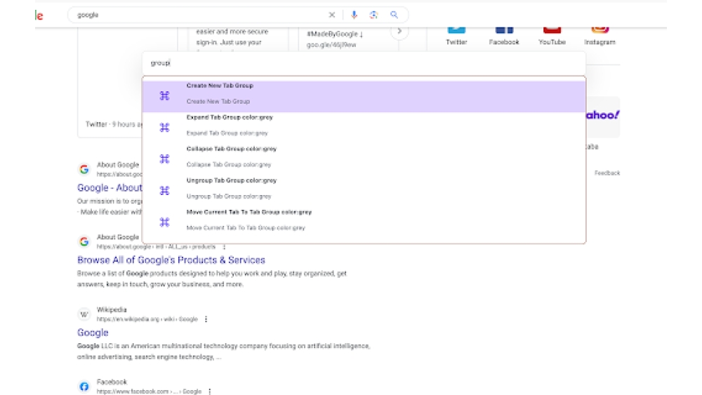Click the command palette 'group' input
The width and height of the screenshot is (702, 395).
tap(364, 63)
